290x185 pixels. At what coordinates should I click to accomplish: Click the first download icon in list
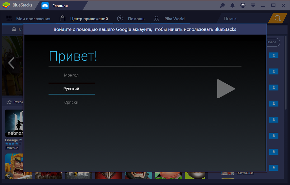coord(274,55)
